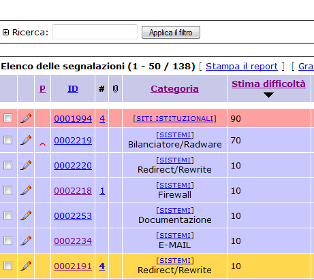Edit issue 0002191 using pencil icon

pyautogui.click(x=26, y=266)
